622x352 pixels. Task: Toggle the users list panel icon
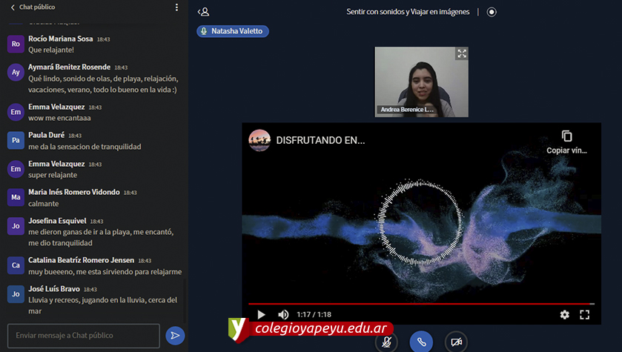click(204, 12)
